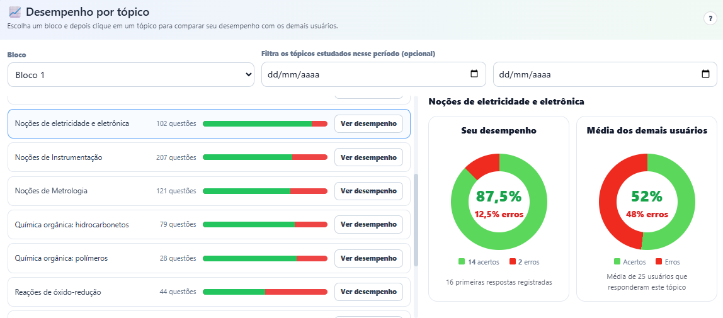This screenshot has width=723, height=318.
Task: Select the Reações de óxido-redução topic row
Action: [x=209, y=292]
